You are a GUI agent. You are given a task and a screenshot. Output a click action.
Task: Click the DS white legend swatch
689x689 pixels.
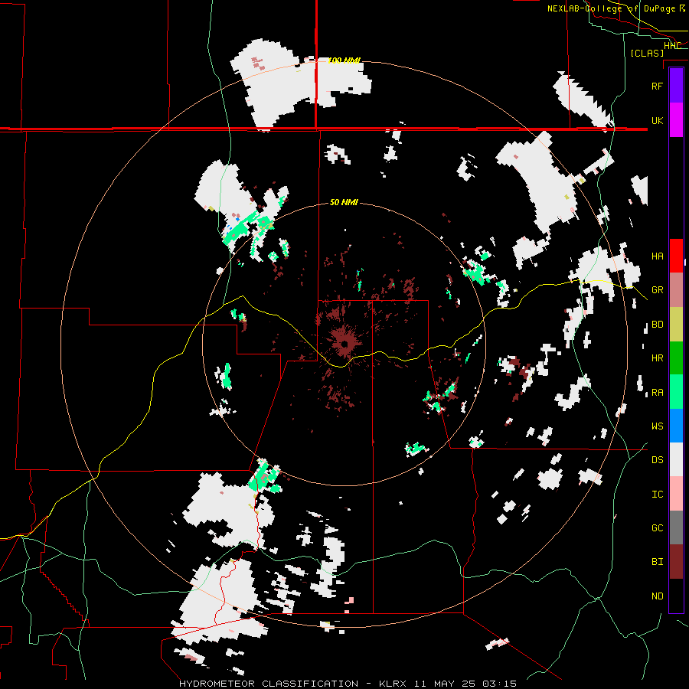pos(676,459)
